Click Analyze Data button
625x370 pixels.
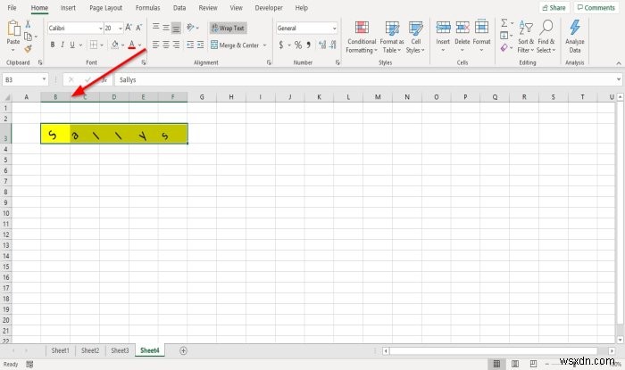point(575,37)
